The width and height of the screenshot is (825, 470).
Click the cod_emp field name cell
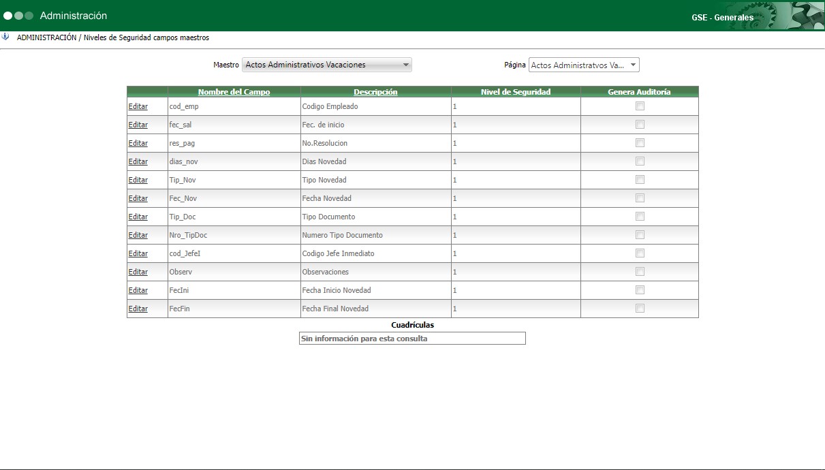pyautogui.click(x=234, y=106)
